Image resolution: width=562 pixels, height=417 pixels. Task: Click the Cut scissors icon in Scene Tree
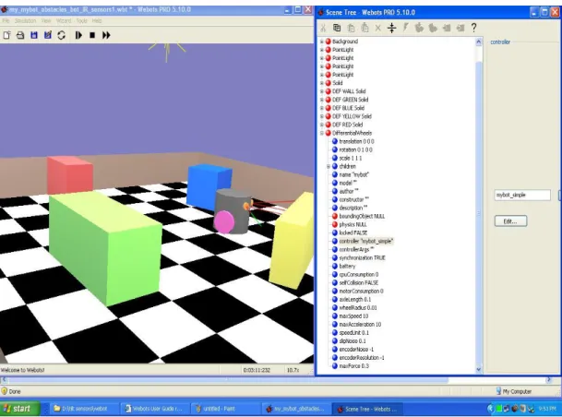pyautogui.click(x=323, y=28)
